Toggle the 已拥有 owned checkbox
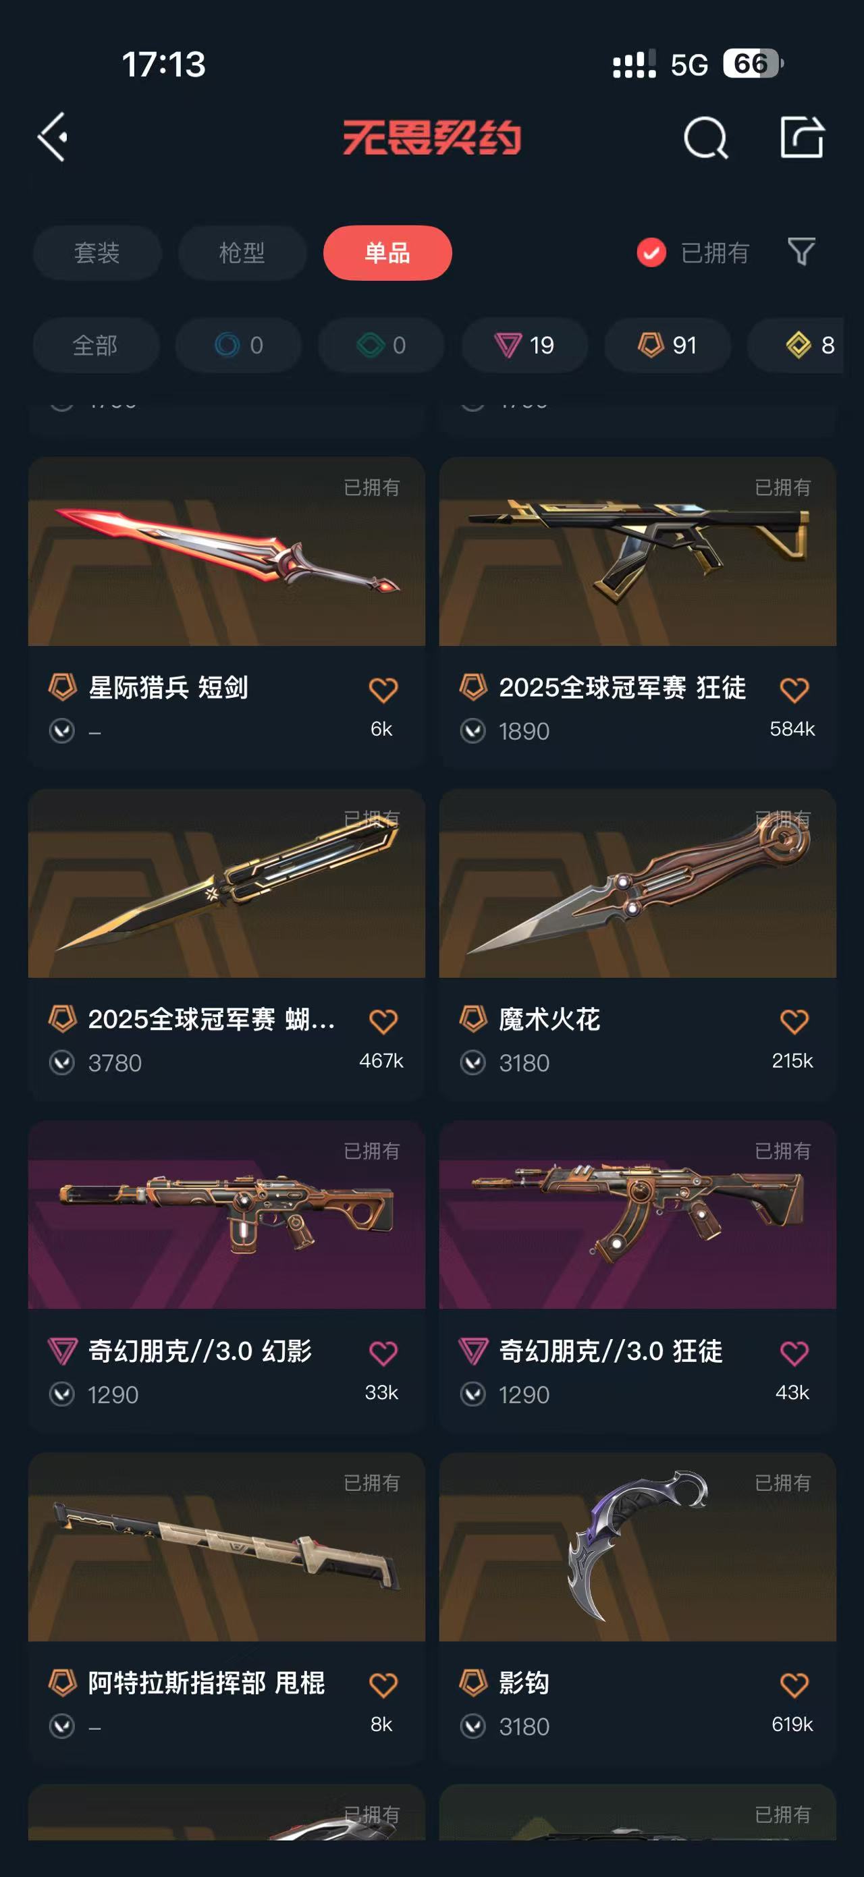 [651, 253]
